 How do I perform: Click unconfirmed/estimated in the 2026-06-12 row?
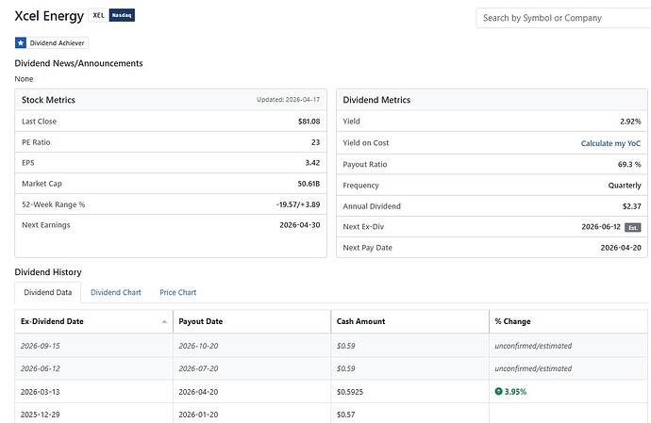[x=533, y=368]
